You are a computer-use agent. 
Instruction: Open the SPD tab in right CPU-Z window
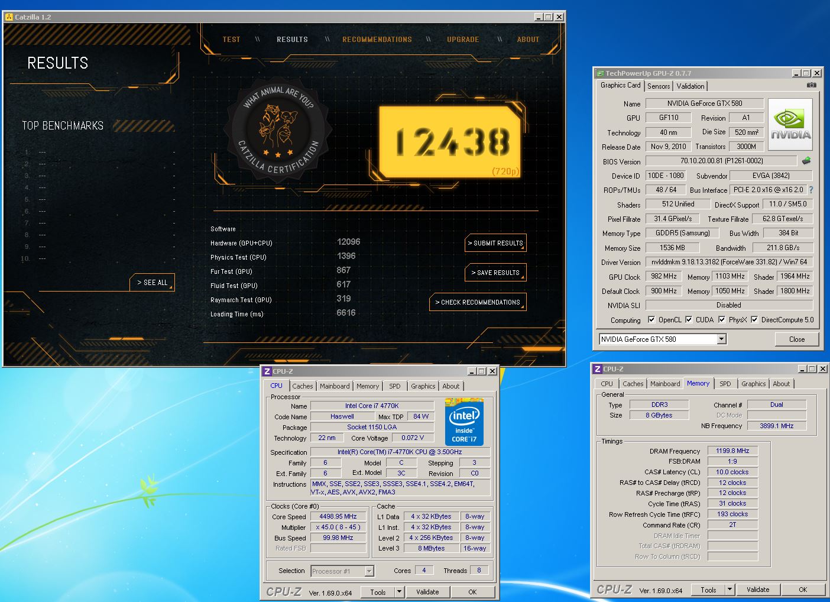725,384
